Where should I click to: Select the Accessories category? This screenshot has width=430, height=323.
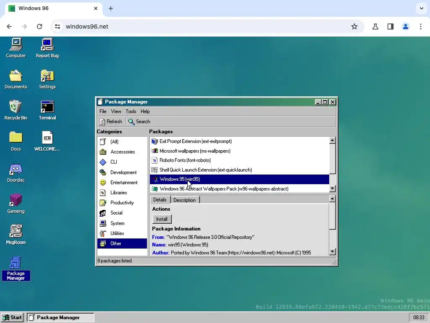(x=122, y=152)
